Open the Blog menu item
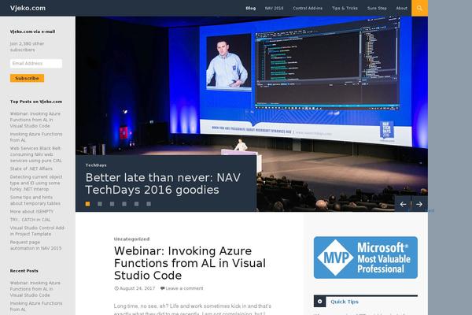The height and width of the screenshot is (315, 472). [x=251, y=8]
